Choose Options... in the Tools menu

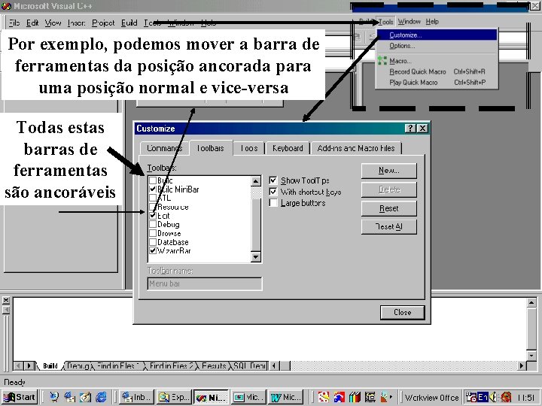[x=437, y=46]
